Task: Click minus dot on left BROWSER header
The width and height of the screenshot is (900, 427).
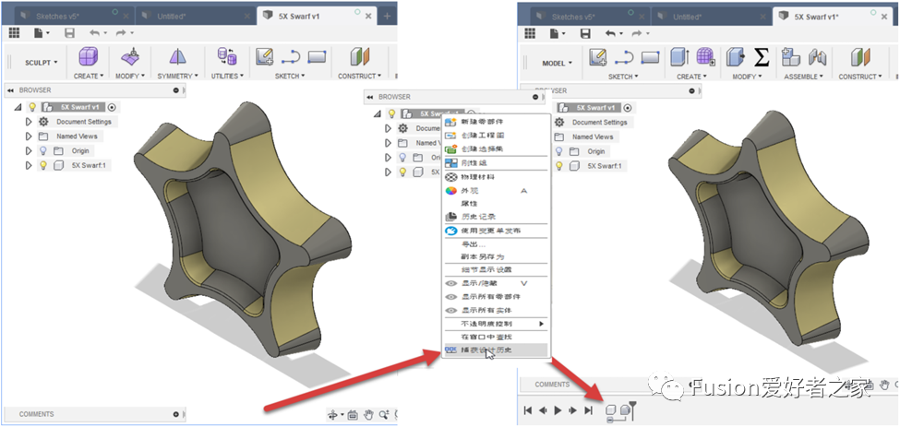Action: click(175, 90)
